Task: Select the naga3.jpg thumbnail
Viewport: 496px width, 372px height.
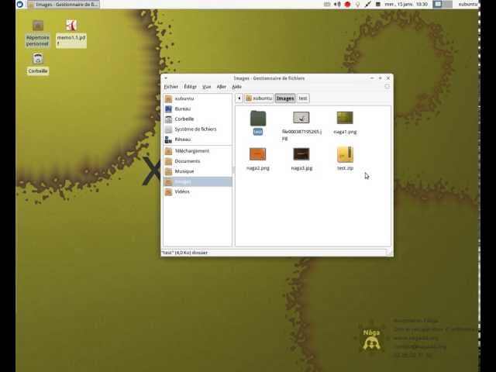Action: pyautogui.click(x=301, y=154)
